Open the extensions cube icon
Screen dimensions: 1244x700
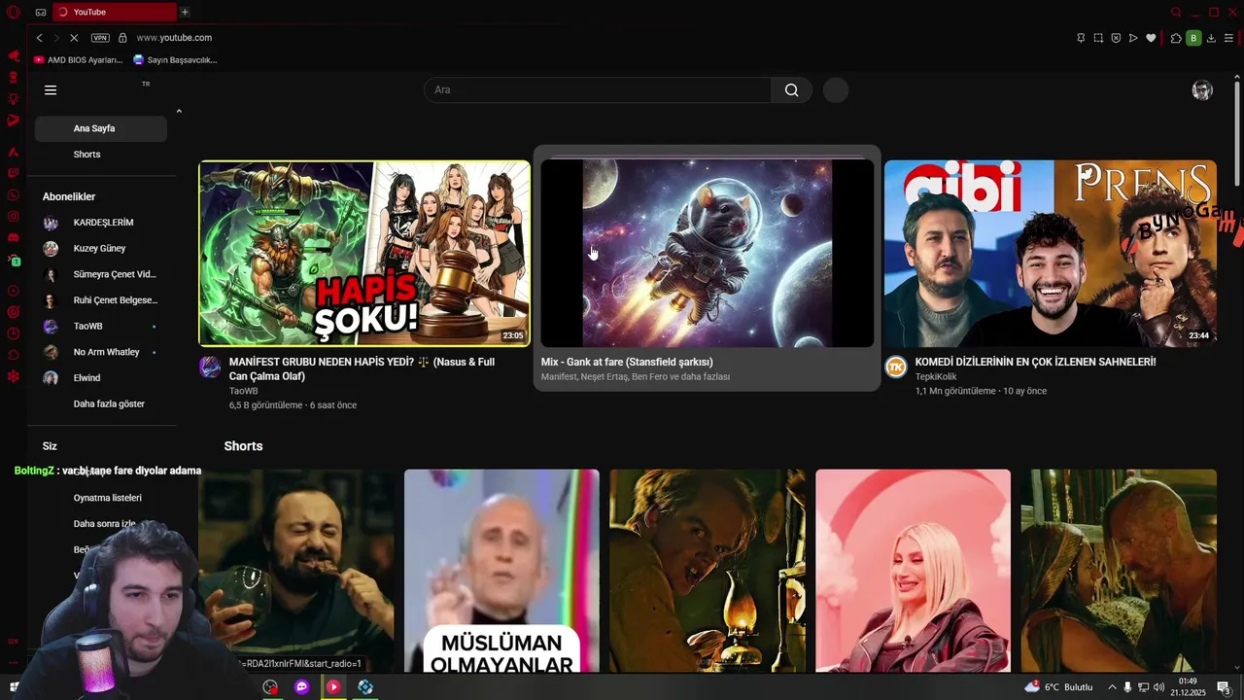[1176, 38]
